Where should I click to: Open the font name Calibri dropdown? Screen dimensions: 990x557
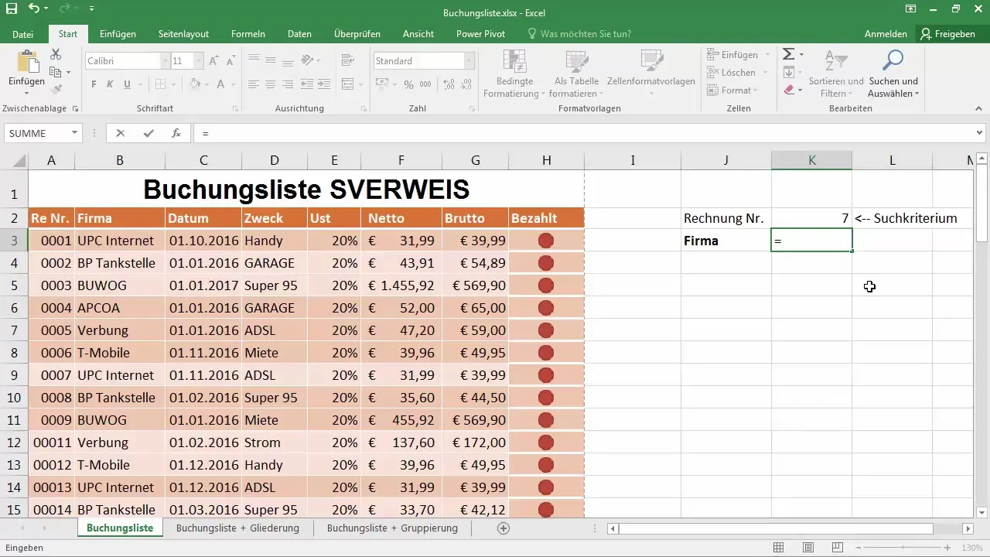166,60
